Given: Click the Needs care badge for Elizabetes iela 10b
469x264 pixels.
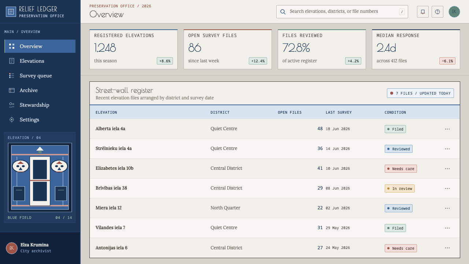Looking at the screenshot, I should (400, 169).
